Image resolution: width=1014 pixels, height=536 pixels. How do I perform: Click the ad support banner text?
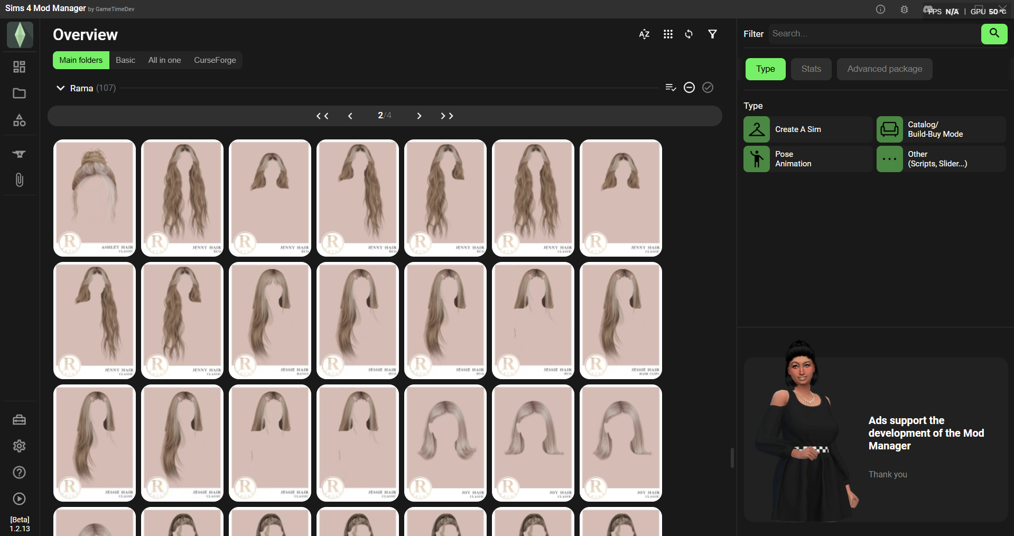pyautogui.click(x=926, y=433)
